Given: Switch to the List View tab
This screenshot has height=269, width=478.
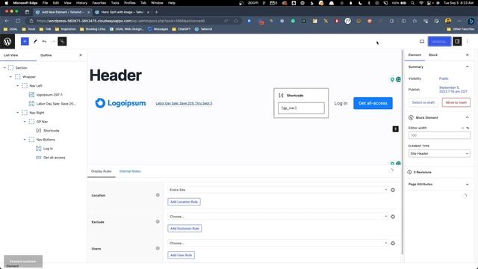Looking at the screenshot, I should (11, 55).
